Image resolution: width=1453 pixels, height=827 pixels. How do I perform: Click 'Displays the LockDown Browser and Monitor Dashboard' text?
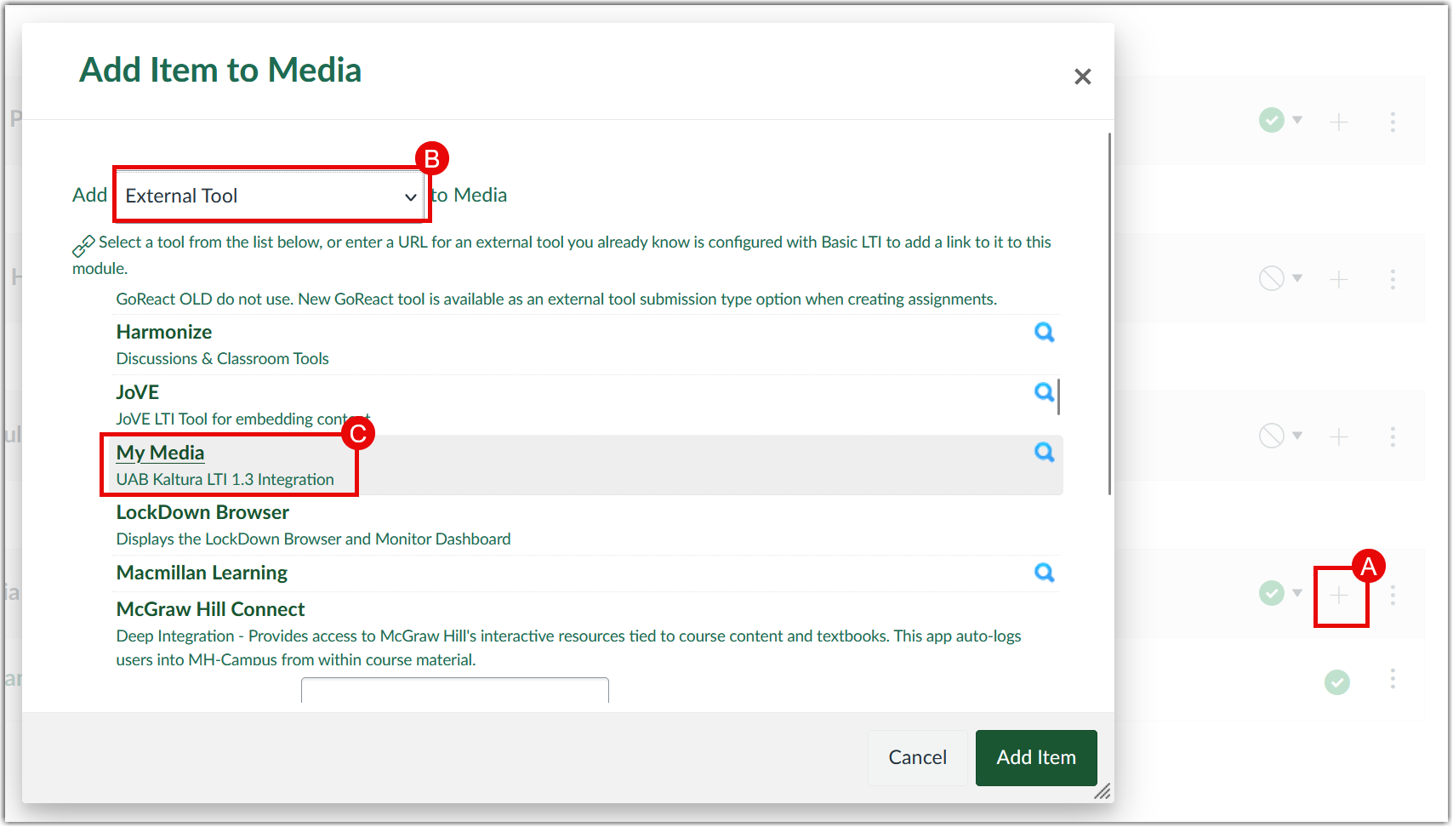click(x=313, y=539)
